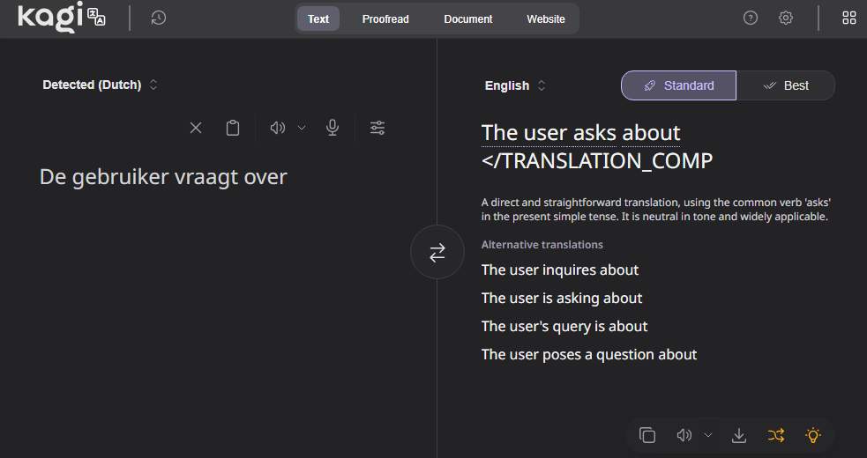Screen dimensions: 867x458
Task: Choose alternative "The user inquires about"
Action: point(559,270)
